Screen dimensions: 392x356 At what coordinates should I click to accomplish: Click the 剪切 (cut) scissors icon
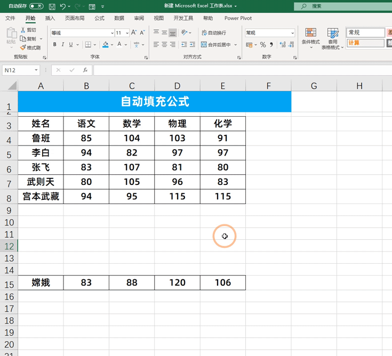[x=23, y=30]
